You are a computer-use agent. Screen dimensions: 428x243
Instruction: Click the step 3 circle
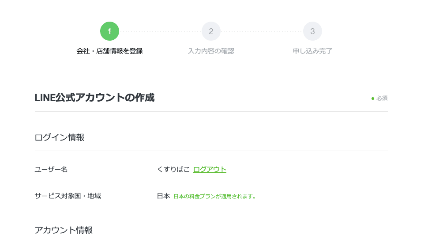pyautogui.click(x=312, y=31)
